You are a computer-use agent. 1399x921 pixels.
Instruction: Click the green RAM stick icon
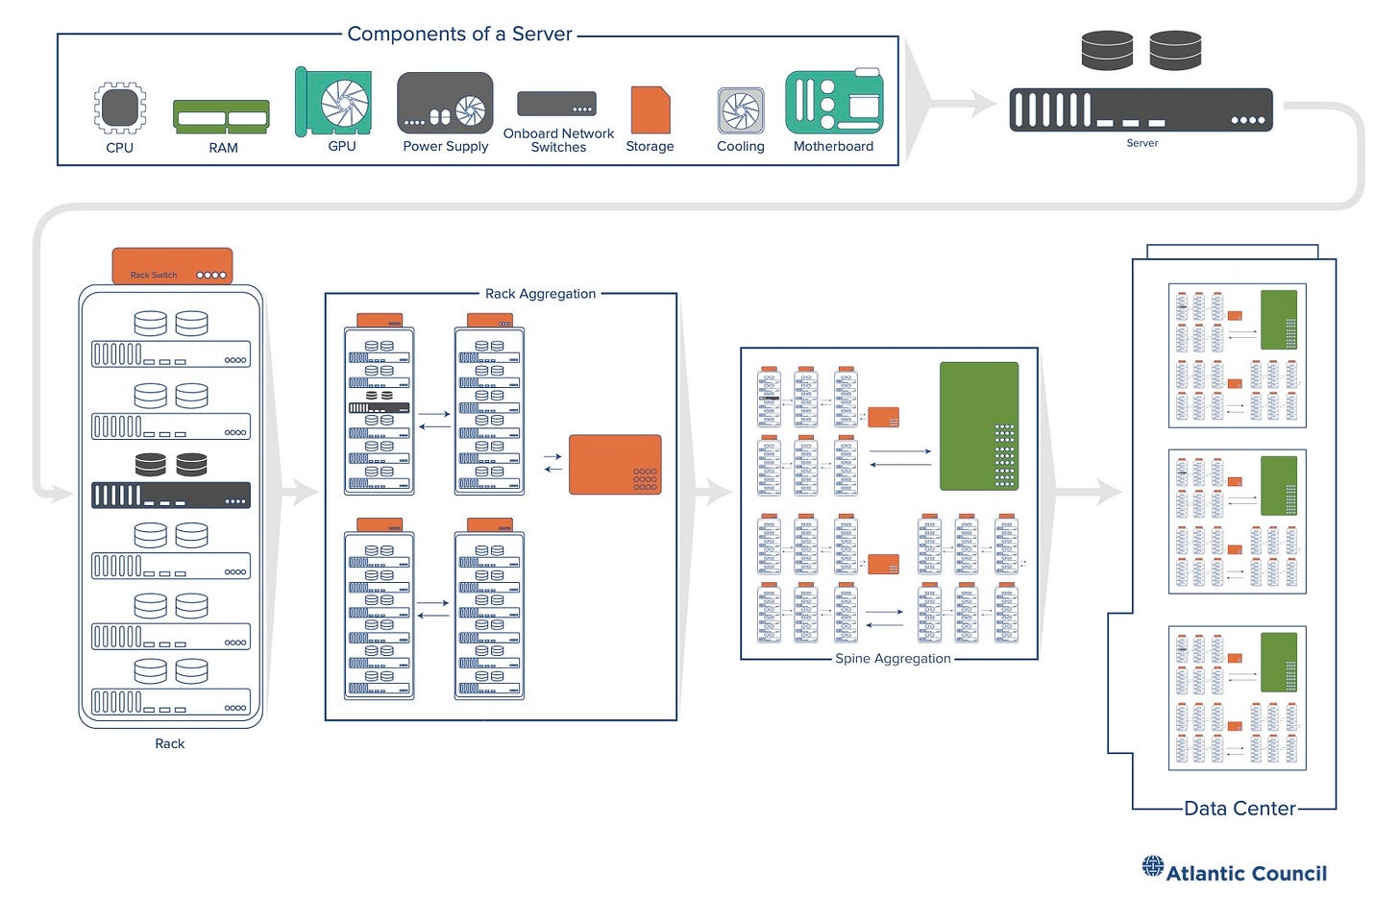[221, 116]
